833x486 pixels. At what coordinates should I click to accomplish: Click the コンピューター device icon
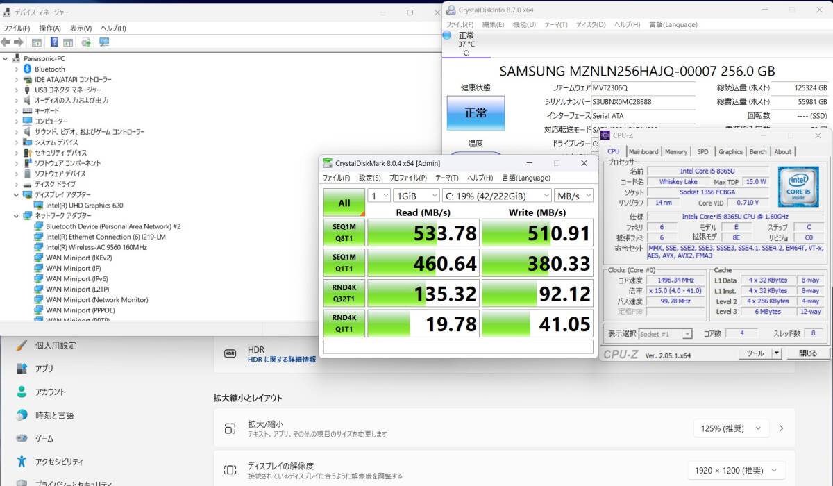(x=28, y=121)
